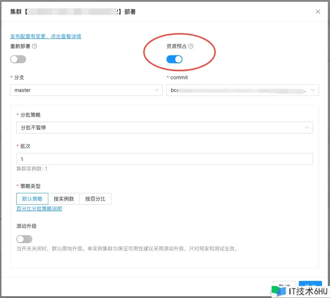330x298 pixels.
Task: Click the 集群实例数 hint text
Action: 32,169
